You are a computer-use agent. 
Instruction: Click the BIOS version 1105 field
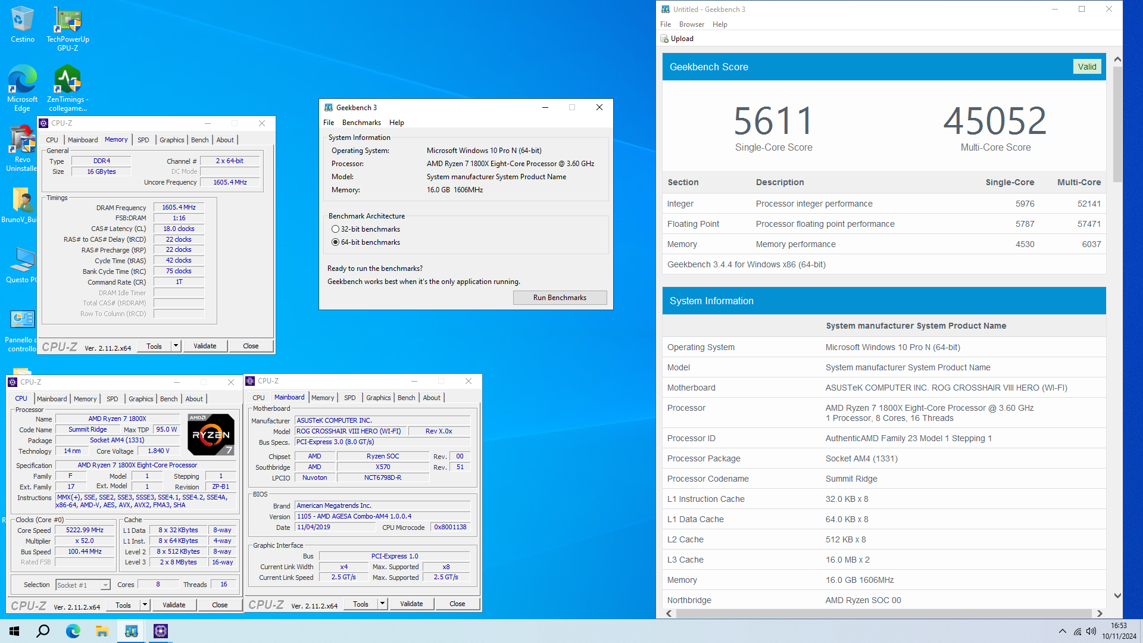pos(382,516)
